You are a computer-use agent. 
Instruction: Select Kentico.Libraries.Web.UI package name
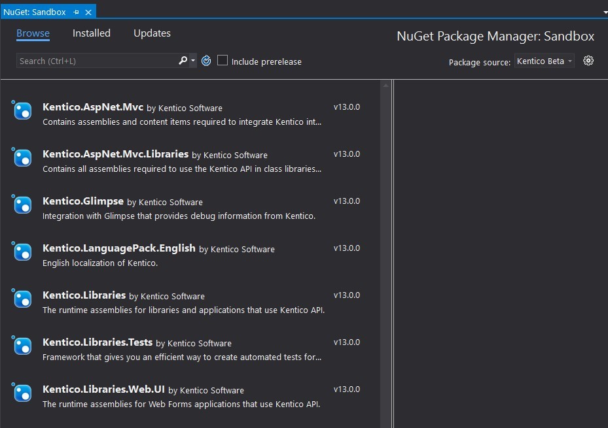pos(103,389)
